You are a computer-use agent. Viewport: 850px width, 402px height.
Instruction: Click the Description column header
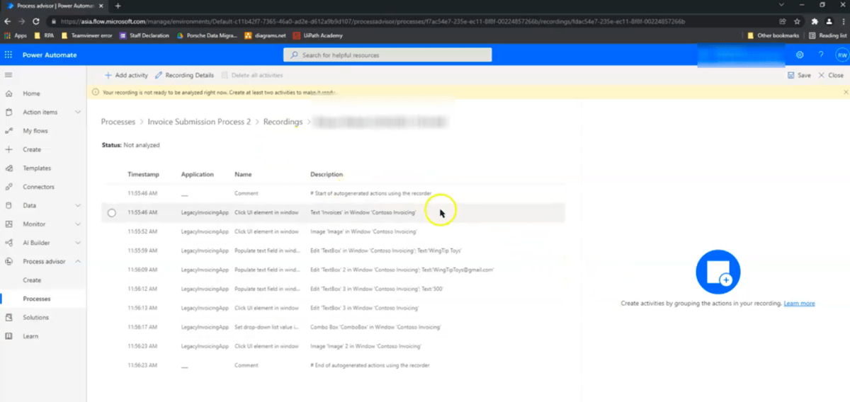(x=327, y=174)
